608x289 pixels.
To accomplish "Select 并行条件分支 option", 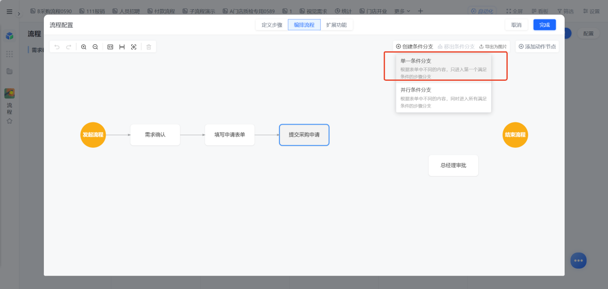I will tap(444, 97).
